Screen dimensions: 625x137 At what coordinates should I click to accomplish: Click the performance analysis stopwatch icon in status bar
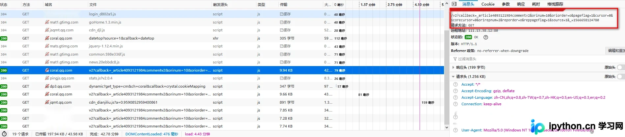5,134
